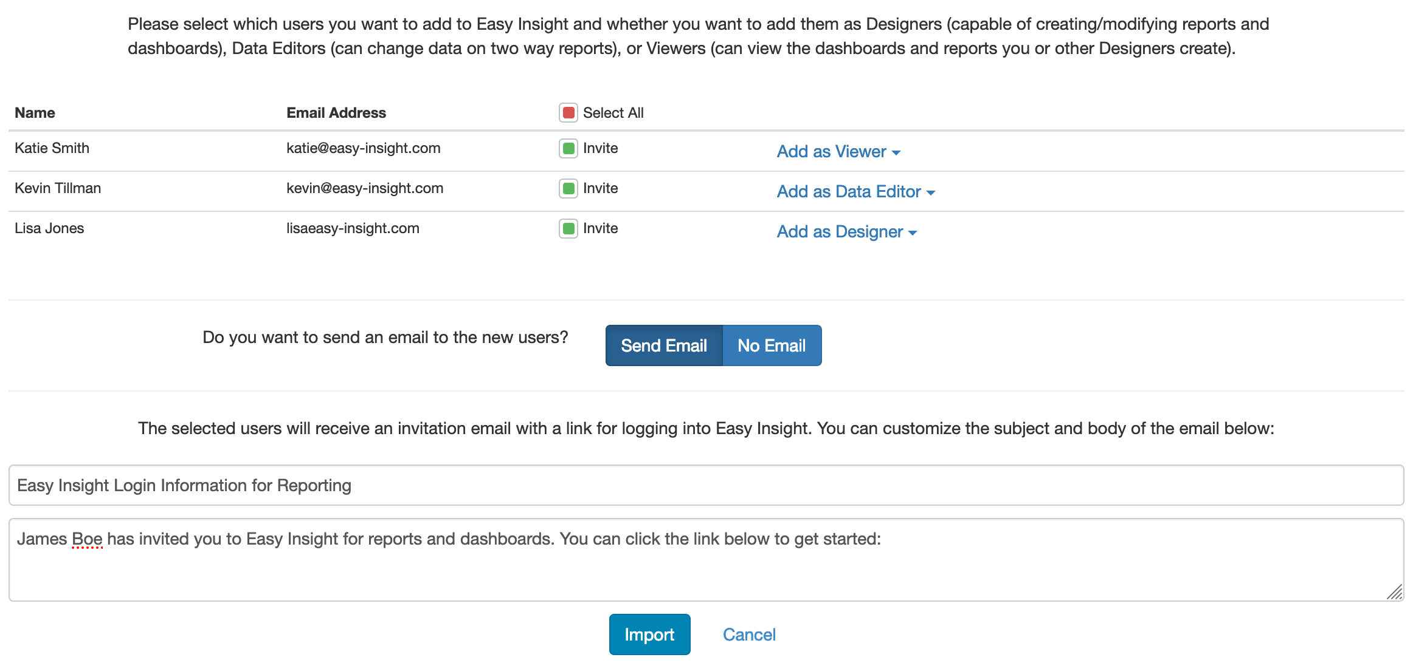Click the green checkbox icon beside Katie's Invite

coord(567,148)
